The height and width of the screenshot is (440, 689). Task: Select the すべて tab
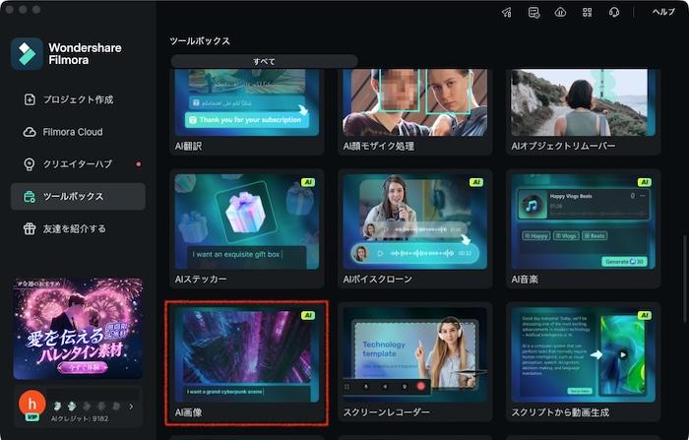pos(264,61)
